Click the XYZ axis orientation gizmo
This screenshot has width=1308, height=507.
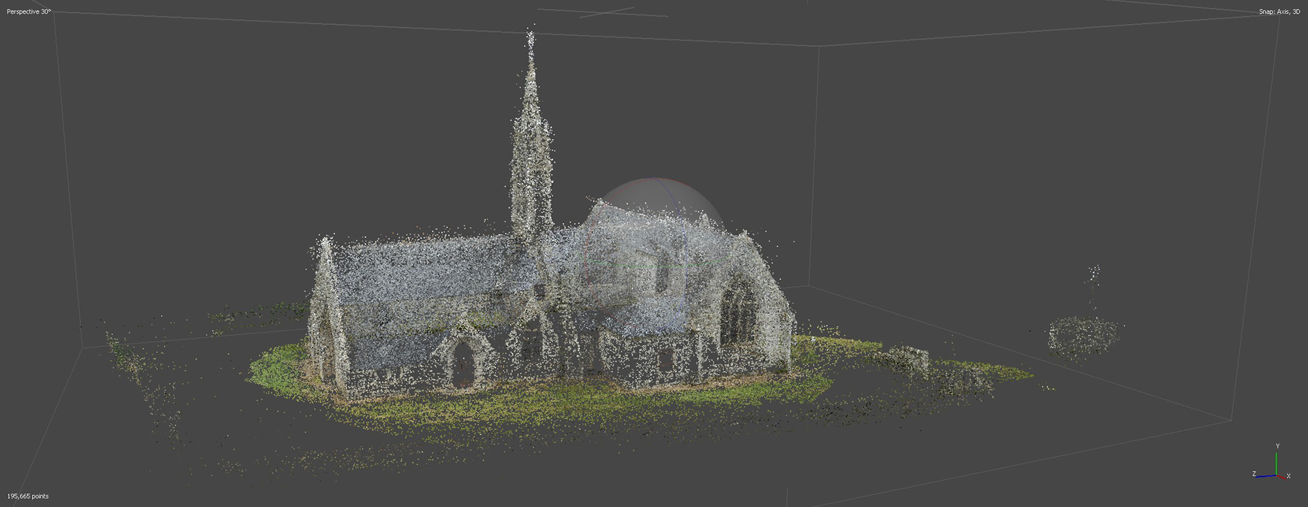click(1271, 463)
